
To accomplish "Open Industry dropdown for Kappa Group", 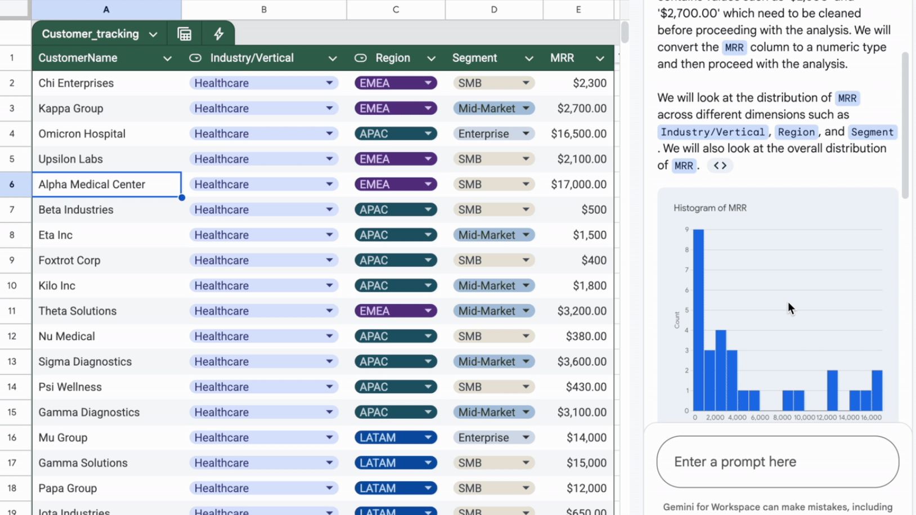I will pos(329,109).
